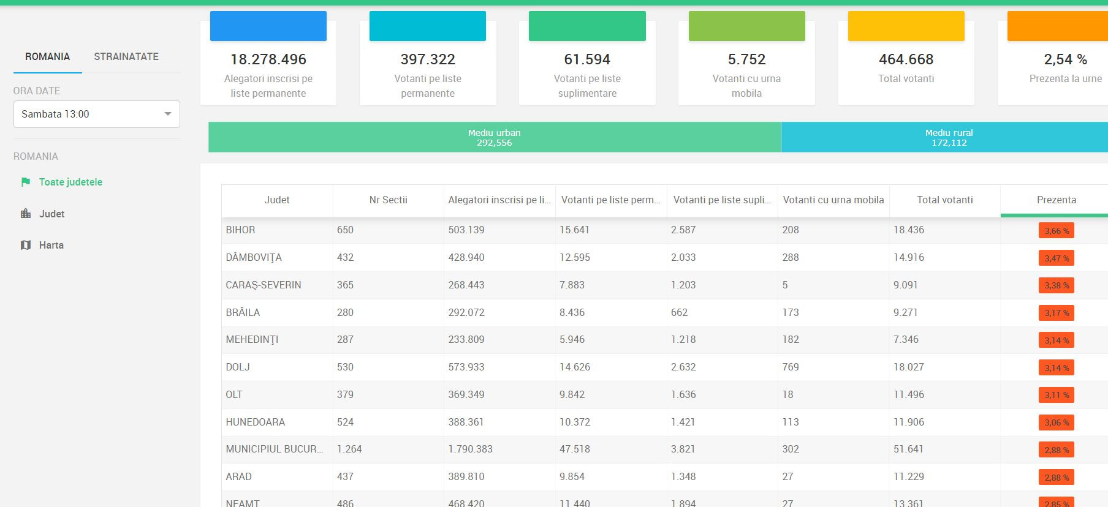Open the Toate judetele view
Screen dimensions: 1108x507
[x=70, y=182]
